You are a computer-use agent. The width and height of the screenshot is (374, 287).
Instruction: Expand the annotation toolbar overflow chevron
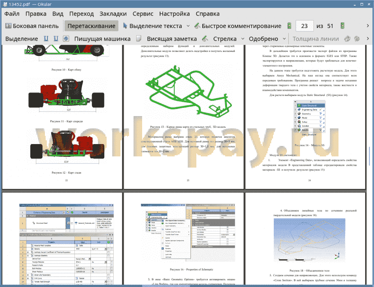[368, 38]
